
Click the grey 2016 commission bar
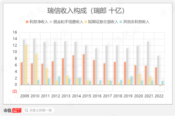pos(96,67)
